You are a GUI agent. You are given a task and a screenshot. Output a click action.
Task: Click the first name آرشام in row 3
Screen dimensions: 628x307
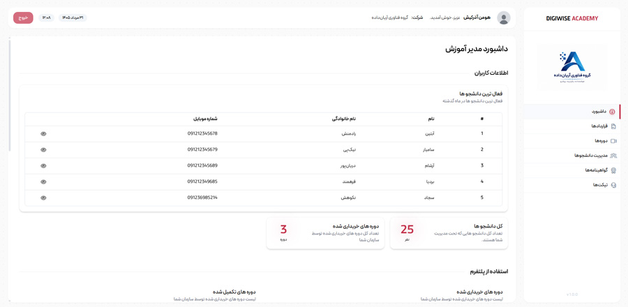pos(429,165)
